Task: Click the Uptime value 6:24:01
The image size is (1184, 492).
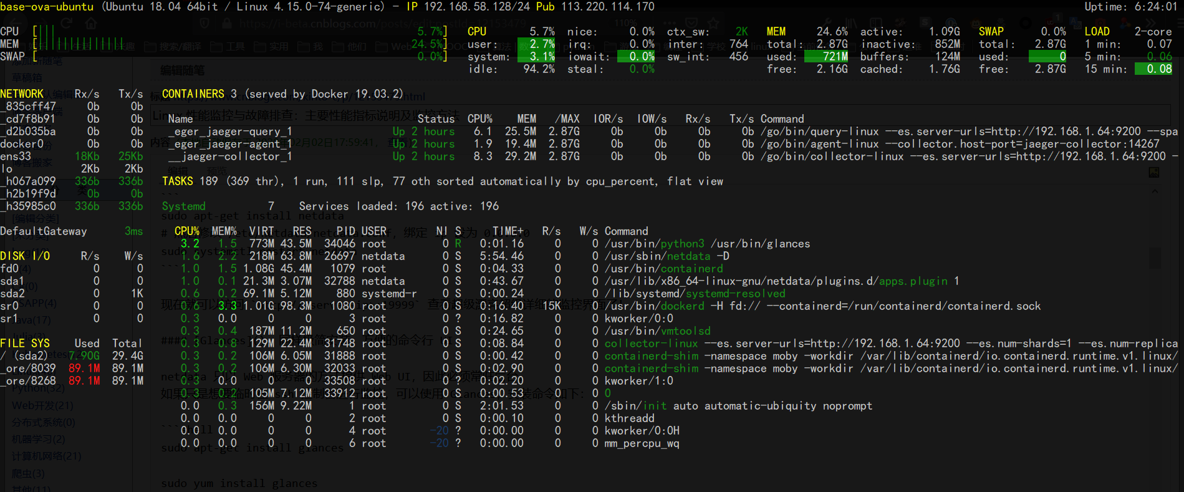Action: tap(1155, 7)
